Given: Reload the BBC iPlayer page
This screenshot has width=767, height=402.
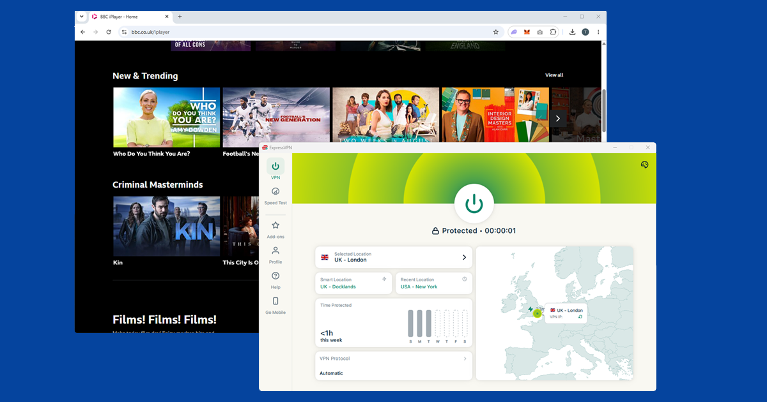Looking at the screenshot, I should click(x=109, y=32).
